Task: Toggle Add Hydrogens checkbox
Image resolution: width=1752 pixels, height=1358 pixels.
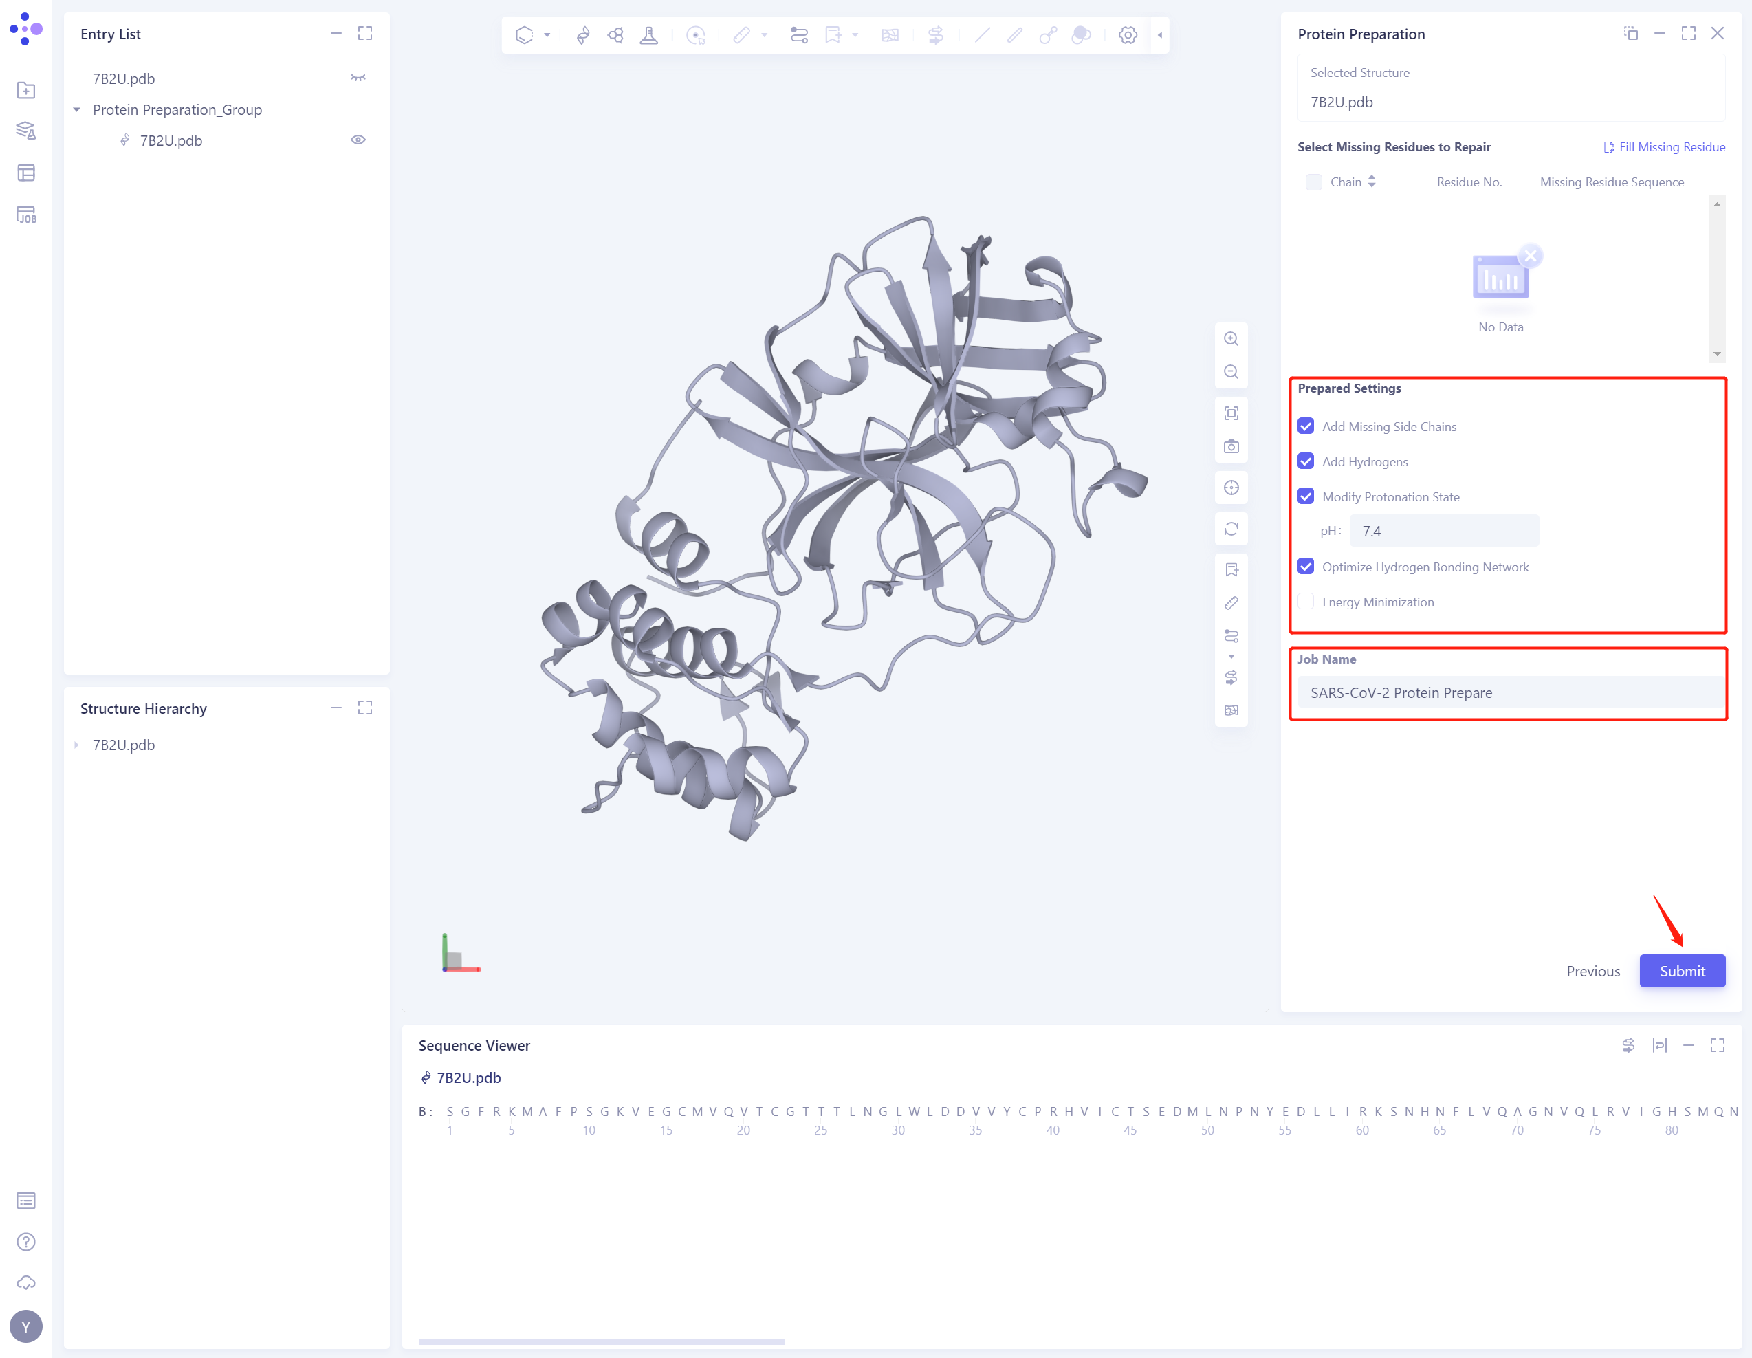Action: [1306, 461]
